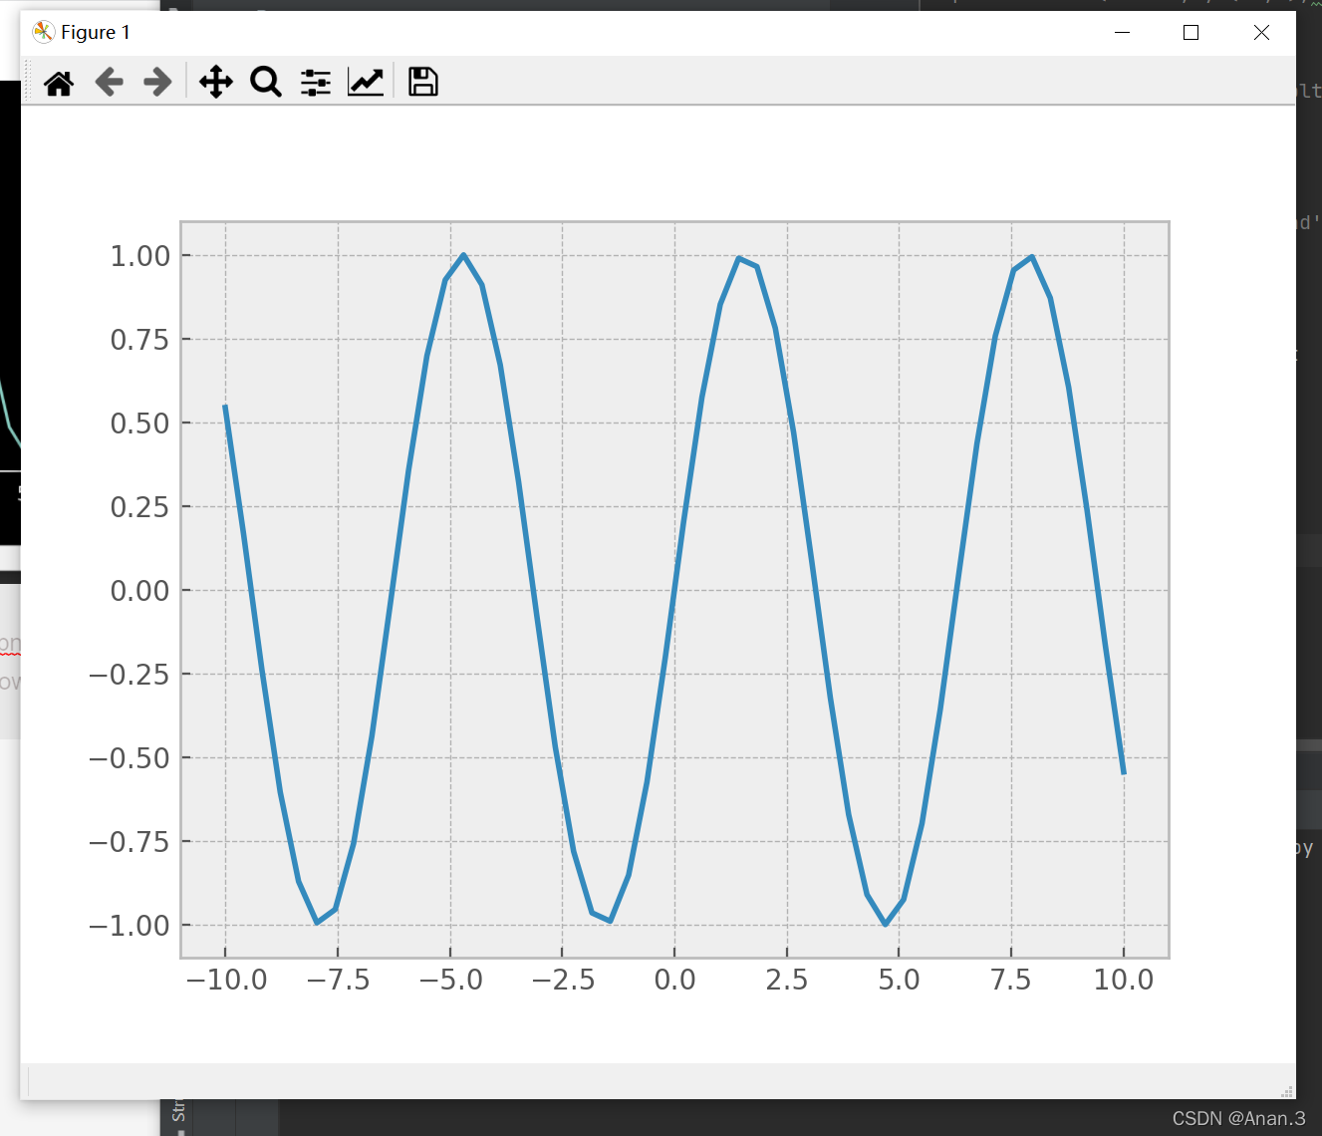Save the figure to file

[423, 82]
